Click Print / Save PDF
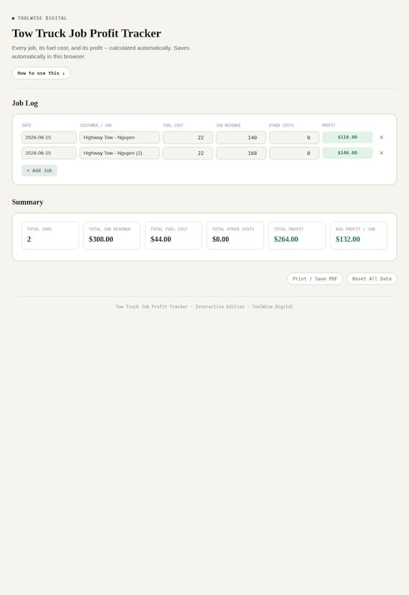 [x=315, y=278]
